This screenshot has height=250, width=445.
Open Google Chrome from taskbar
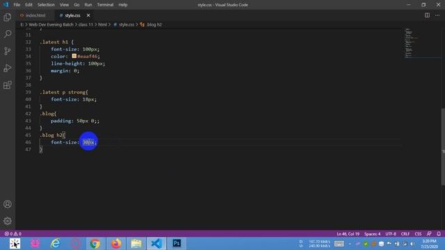click(95, 244)
